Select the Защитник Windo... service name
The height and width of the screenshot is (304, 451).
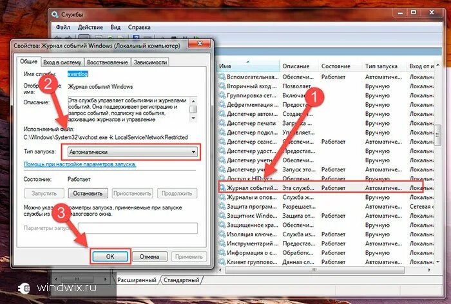click(253, 216)
